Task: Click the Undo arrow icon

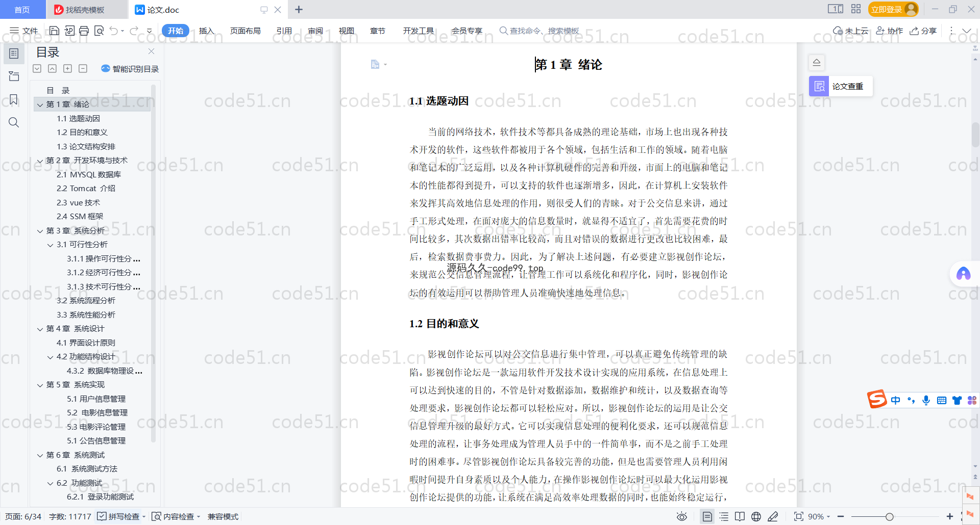Action: pos(114,31)
